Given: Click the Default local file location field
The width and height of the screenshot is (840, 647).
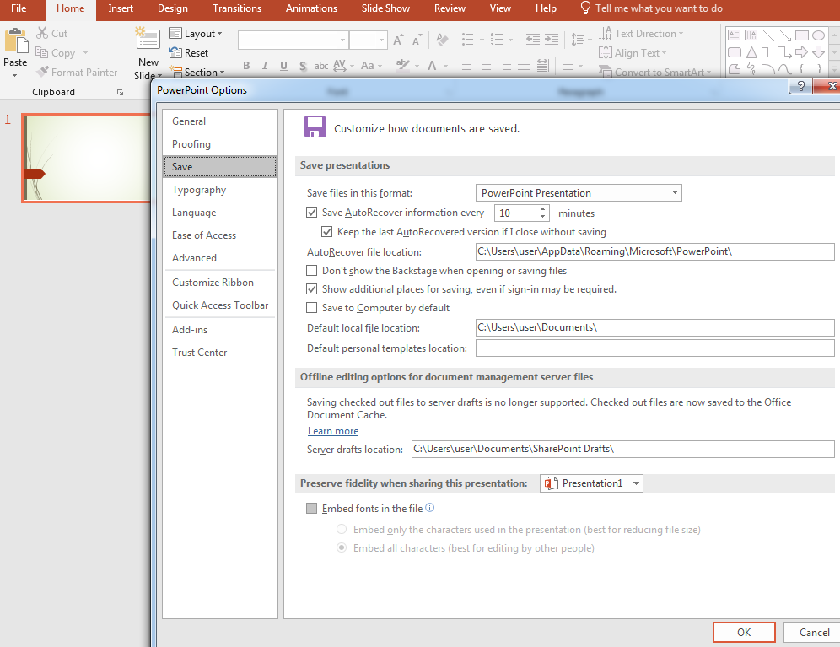Looking at the screenshot, I should (x=654, y=327).
